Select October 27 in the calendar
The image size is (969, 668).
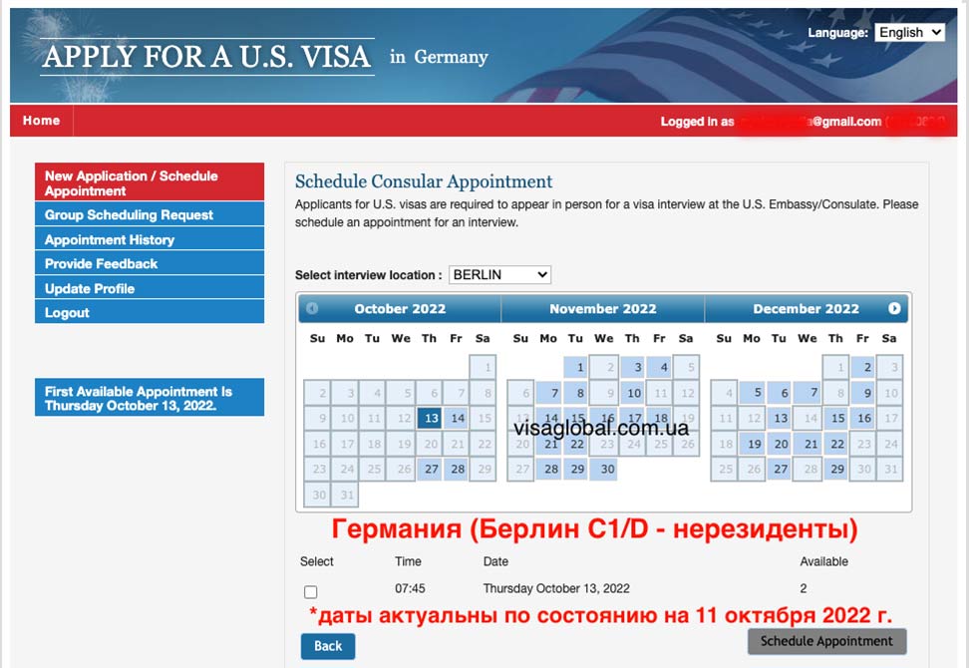click(430, 469)
